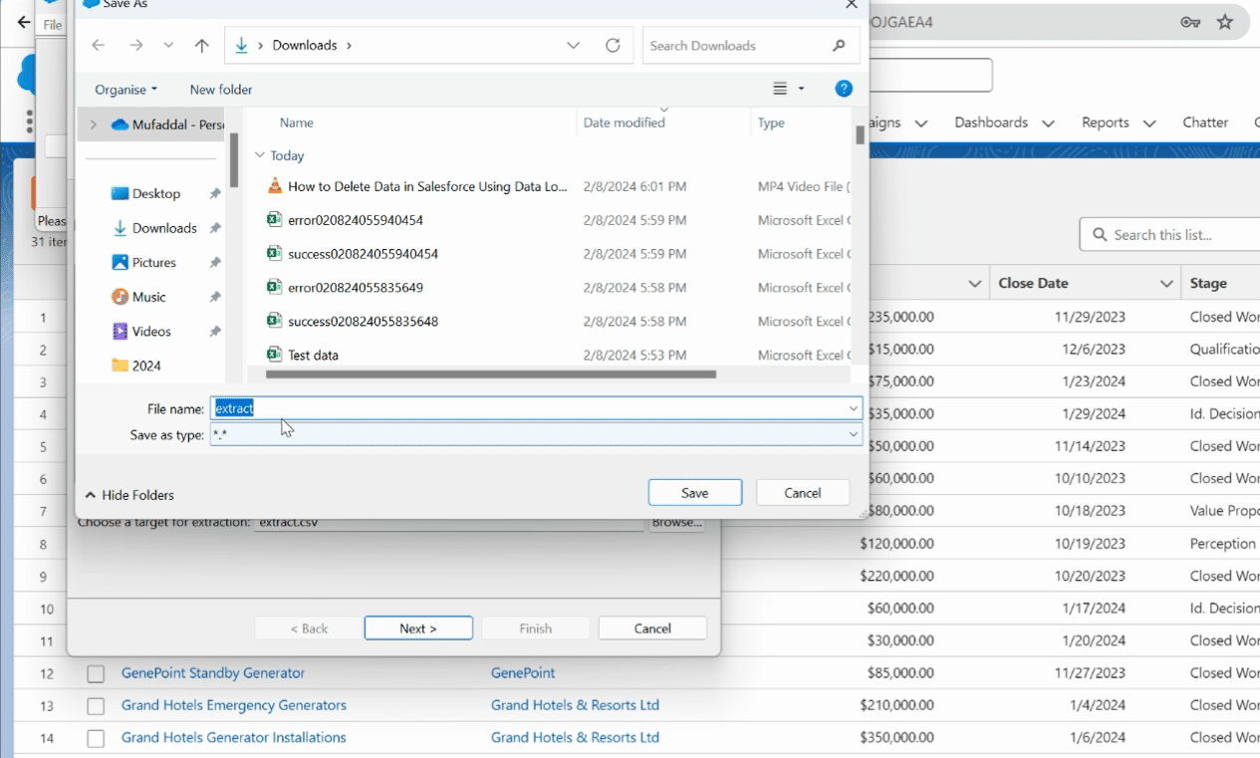Open the Organise dropdown menu
This screenshot has height=758, width=1260.
click(126, 90)
